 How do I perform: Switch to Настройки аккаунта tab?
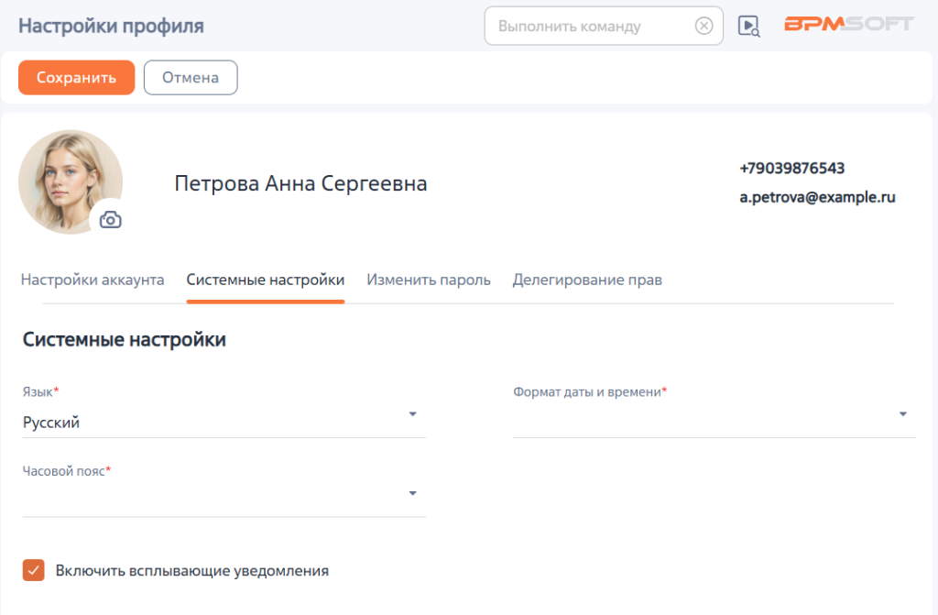coord(93,280)
